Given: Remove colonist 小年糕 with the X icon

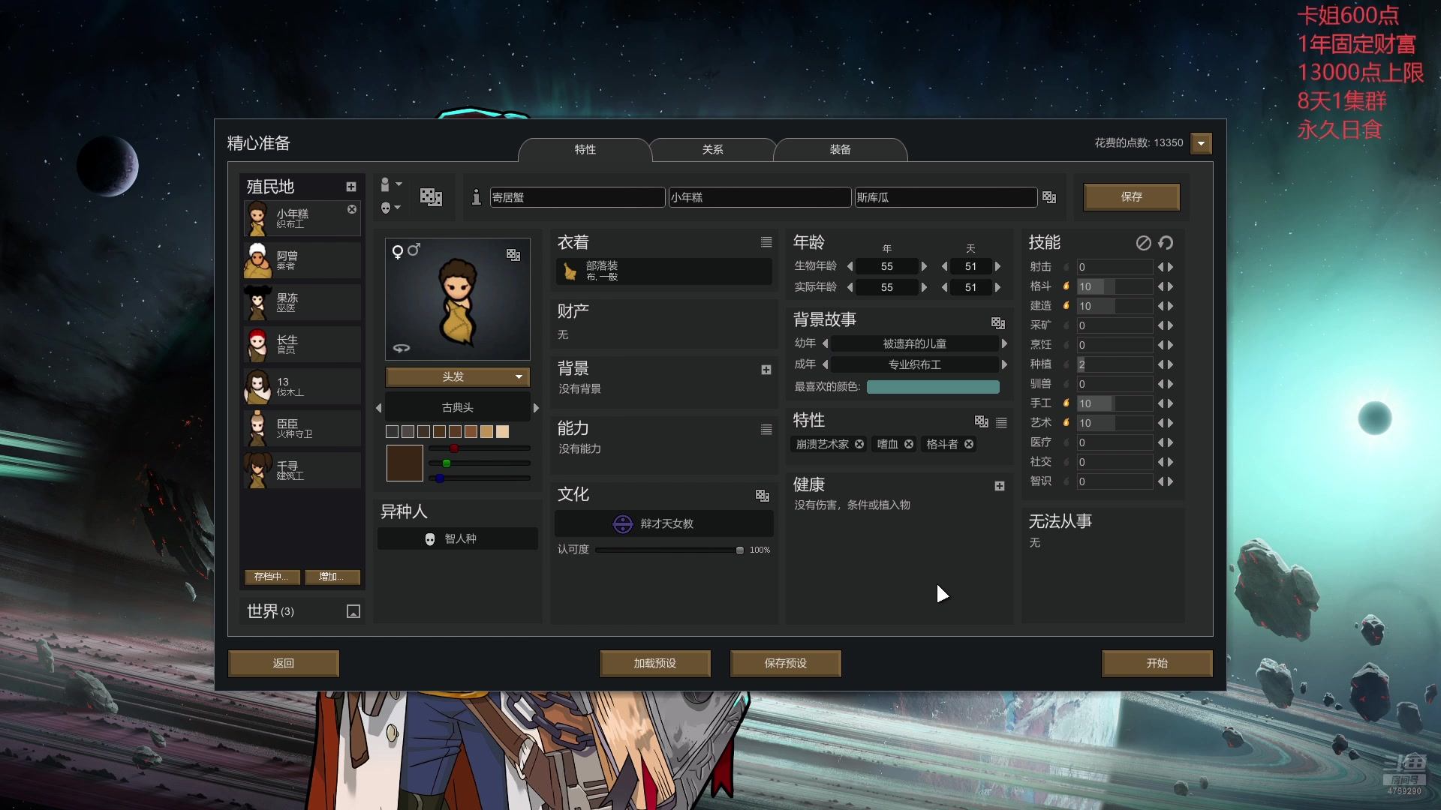Looking at the screenshot, I should coord(352,209).
